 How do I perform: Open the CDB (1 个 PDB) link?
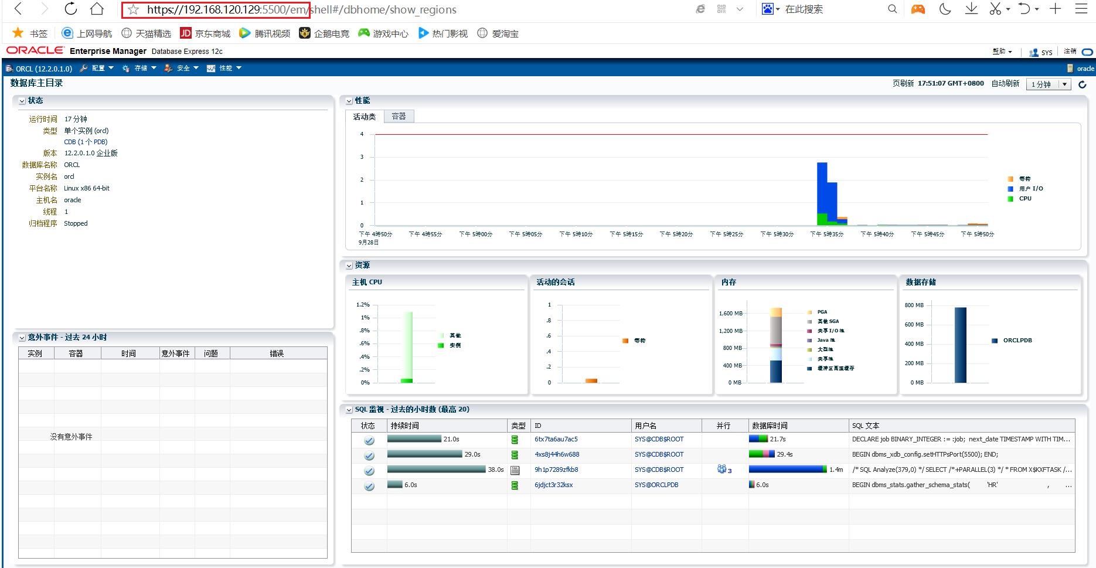(x=86, y=142)
